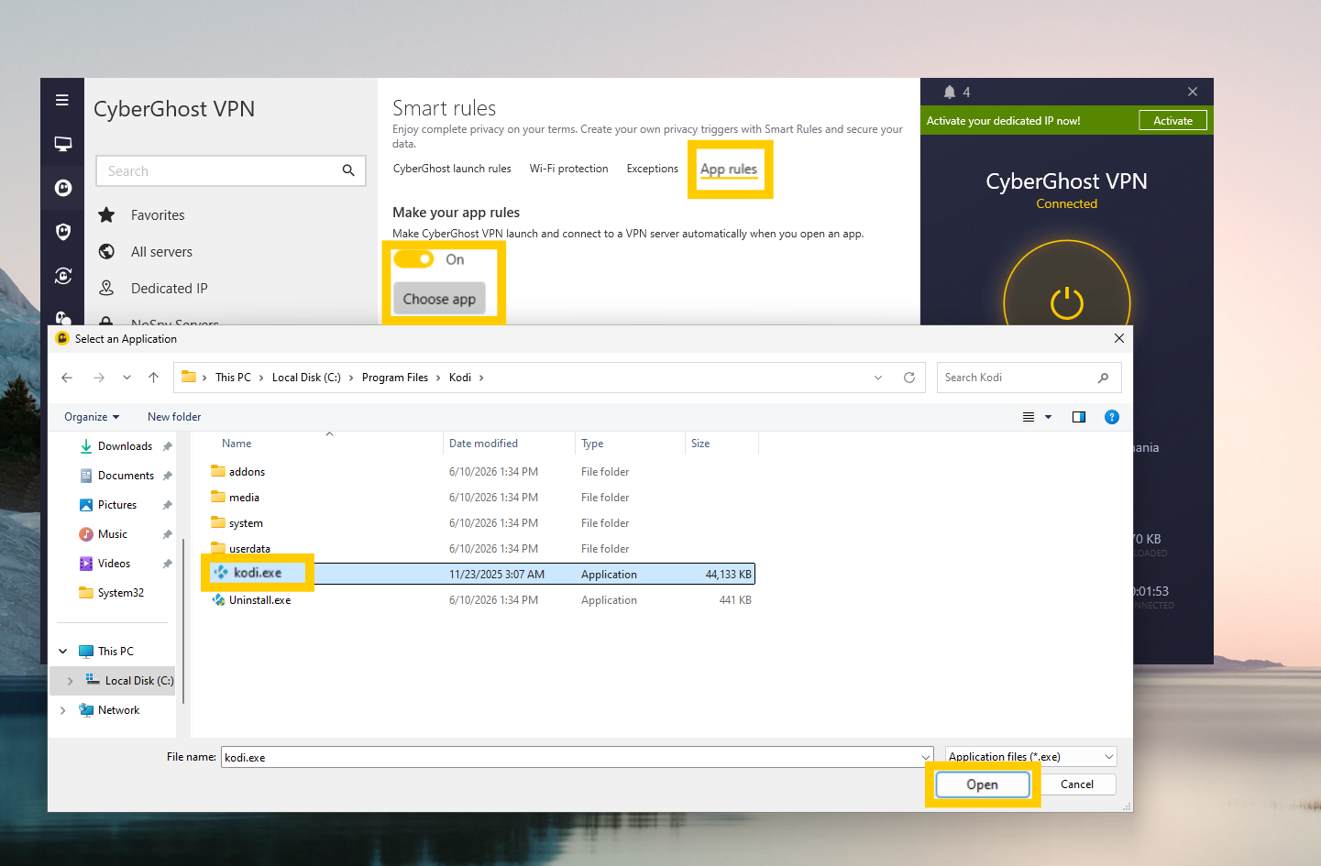
Task: Expand Network tree node
Action: pos(62,710)
